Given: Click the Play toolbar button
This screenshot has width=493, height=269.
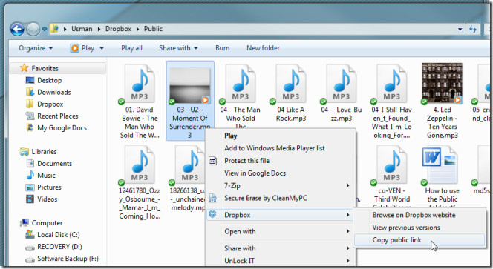Looking at the screenshot, I should click(x=82, y=48).
